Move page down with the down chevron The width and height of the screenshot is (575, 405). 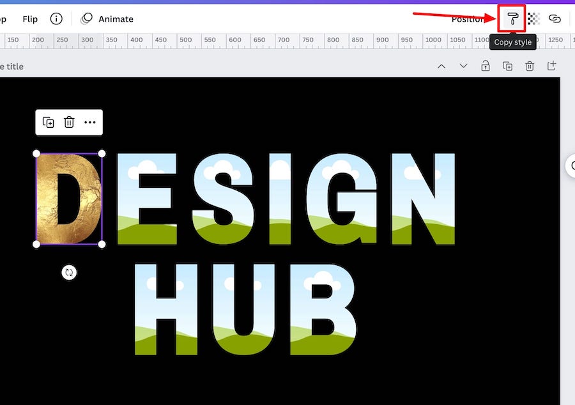click(464, 66)
